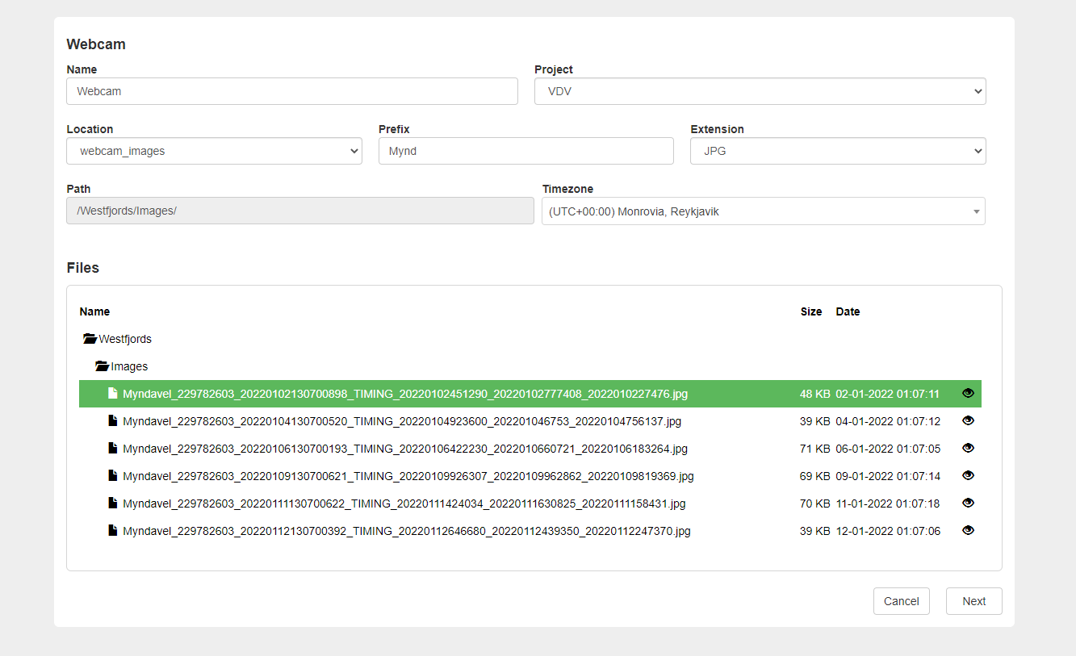Click the open folder icon beside Images

pos(102,366)
